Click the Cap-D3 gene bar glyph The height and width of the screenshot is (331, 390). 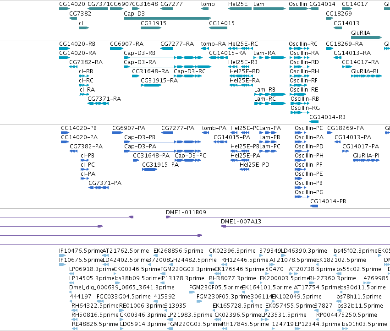[167, 18]
